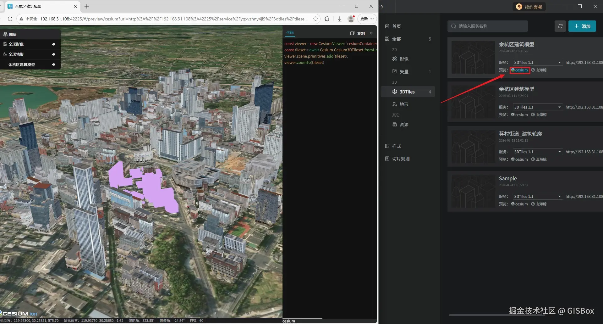The image size is (603, 324).
Task: Open the 资源 category
Action: point(408,125)
